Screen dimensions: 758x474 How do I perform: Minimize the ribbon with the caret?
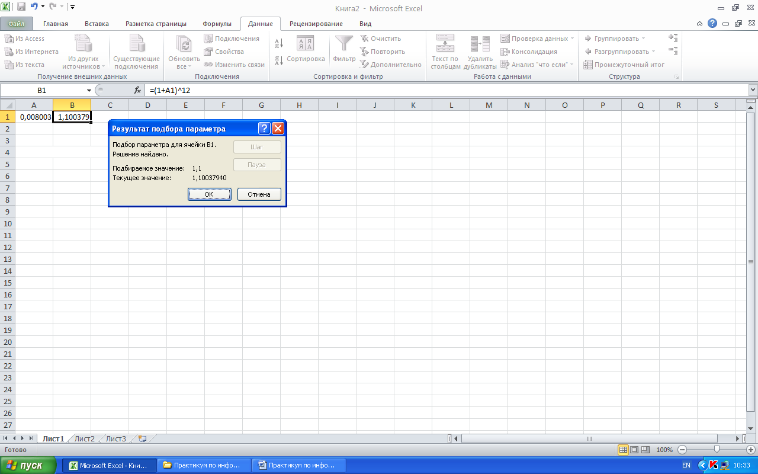point(700,24)
